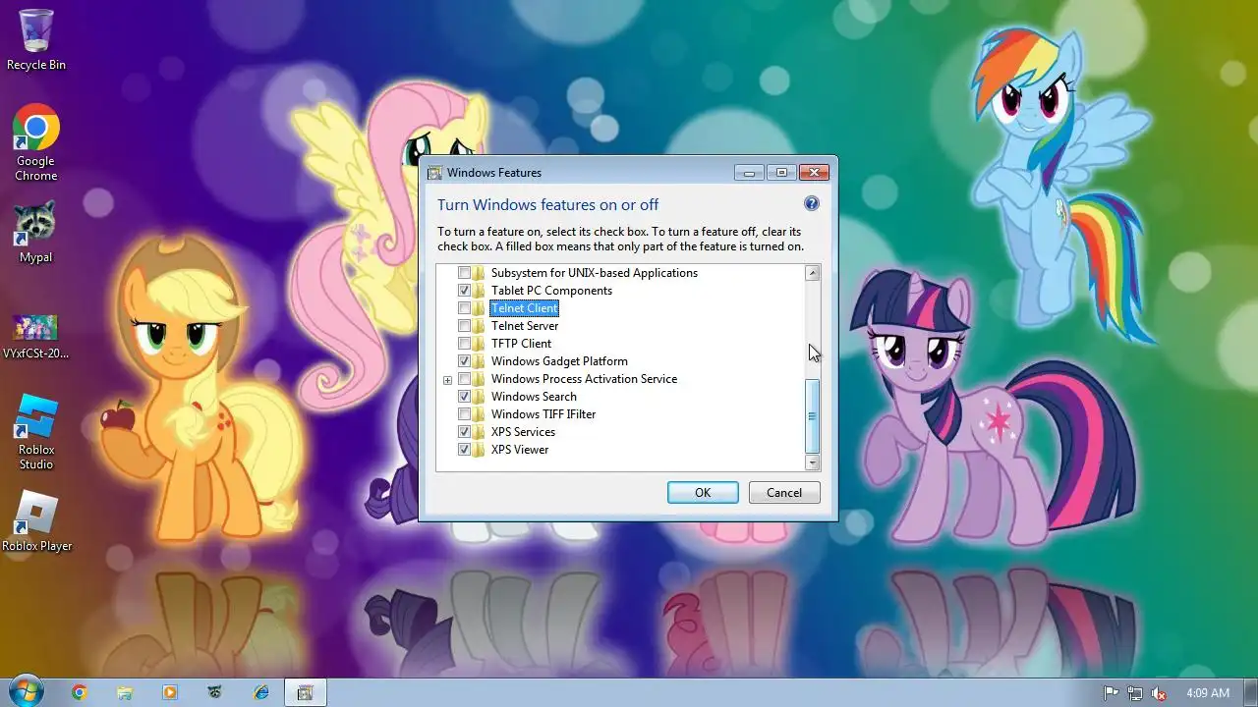This screenshot has width=1258, height=707.
Task: Open the Action Center flag icon
Action: pyautogui.click(x=1112, y=693)
